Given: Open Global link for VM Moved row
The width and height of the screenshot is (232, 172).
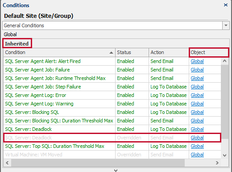Looking at the screenshot, I should coord(197,155).
